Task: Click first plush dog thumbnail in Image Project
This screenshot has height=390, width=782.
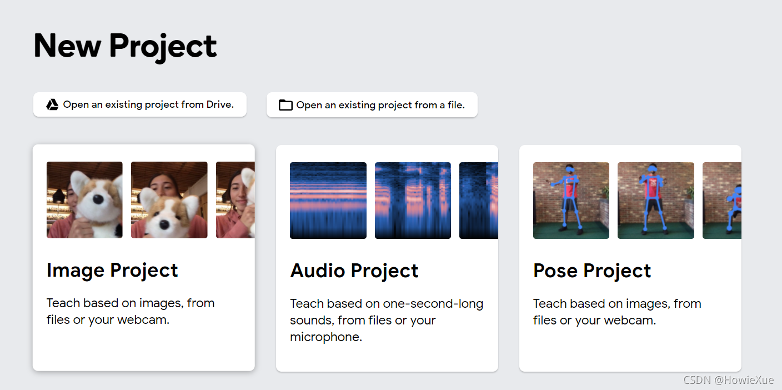Action: (x=84, y=200)
